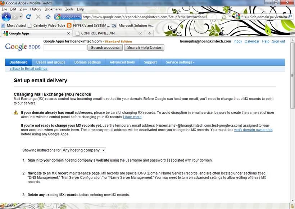
Task: Open the View menu
Action: tap(23, 9)
